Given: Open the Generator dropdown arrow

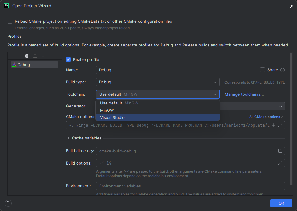Looking at the screenshot, I should (x=281, y=107).
